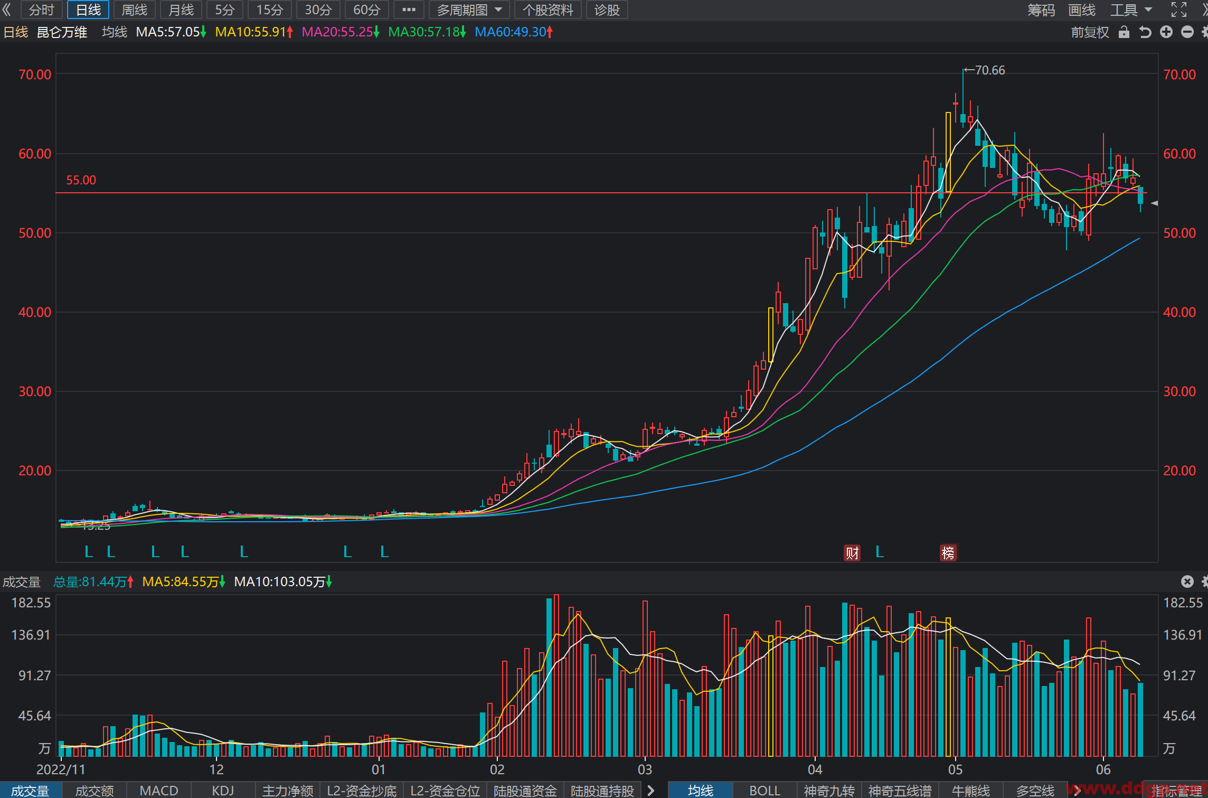Select the MACD indicator tab
Screen dimensions: 1208x798
159,791
